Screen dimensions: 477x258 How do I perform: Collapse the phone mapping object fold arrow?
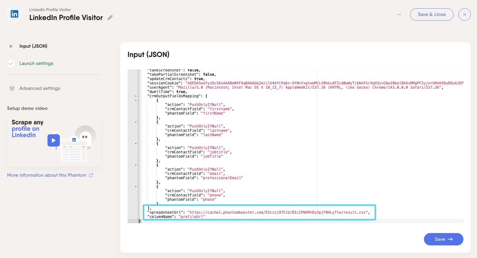point(136,187)
